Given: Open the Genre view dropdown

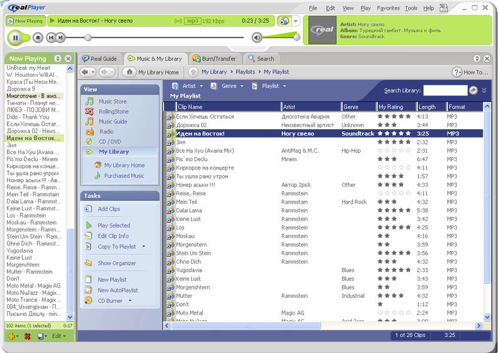Looking at the screenshot, I should point(227,86).
